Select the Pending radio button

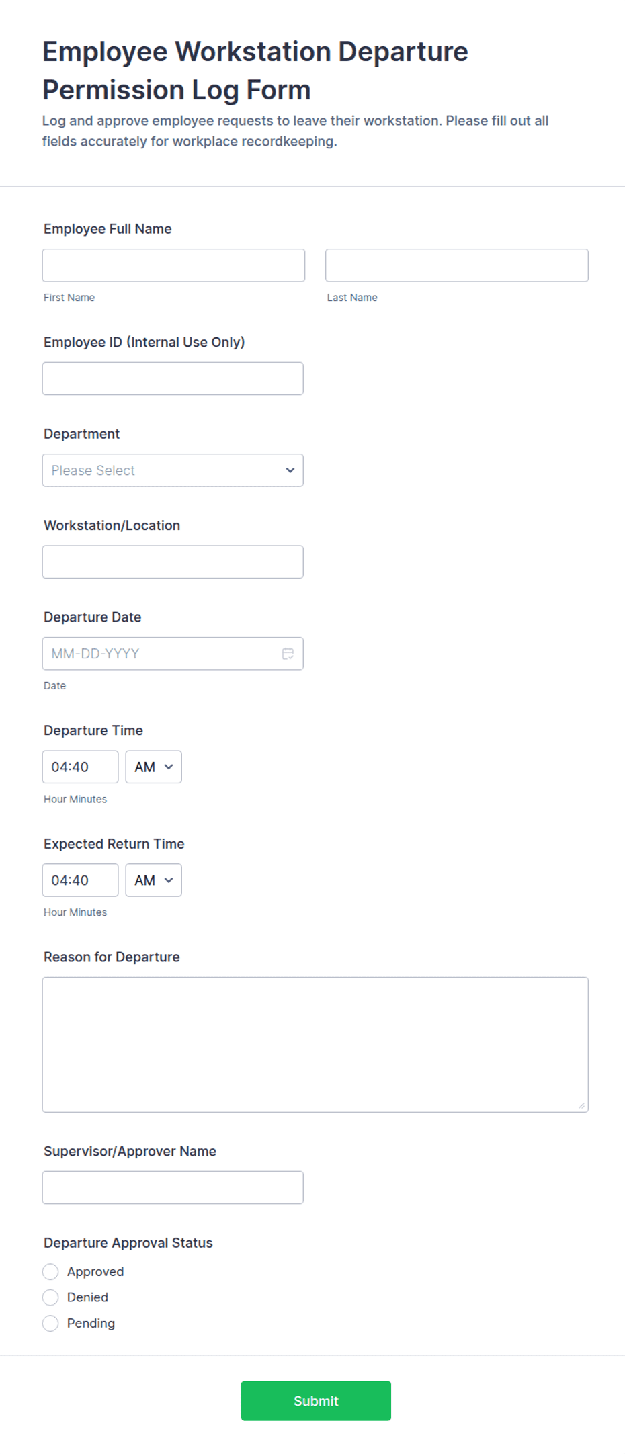click(x=50, y=1324)
